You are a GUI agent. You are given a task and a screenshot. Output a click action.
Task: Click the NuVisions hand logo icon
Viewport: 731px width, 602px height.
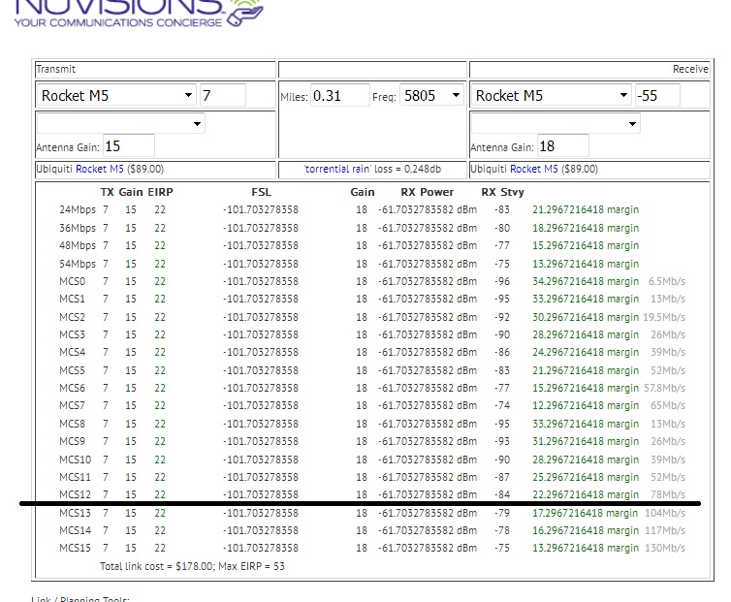click(245, 13)
